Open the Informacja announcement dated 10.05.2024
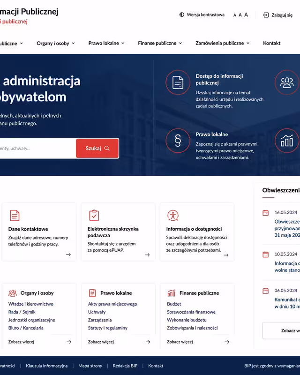Screen dimensions: 300x375 (287, 267)
